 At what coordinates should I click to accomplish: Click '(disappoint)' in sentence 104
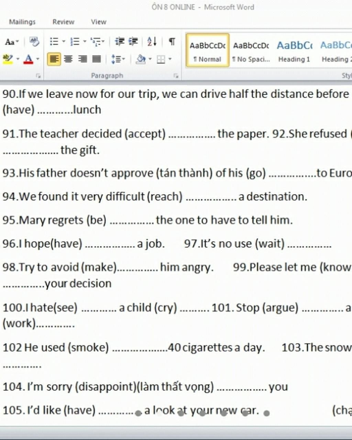(x=106, y=387)
